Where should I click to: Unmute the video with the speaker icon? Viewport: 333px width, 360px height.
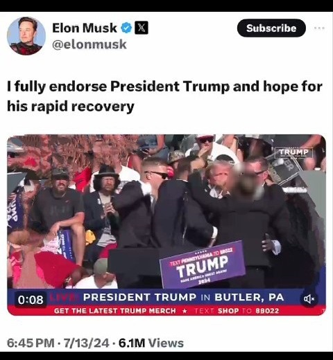[x=309, y=299]
